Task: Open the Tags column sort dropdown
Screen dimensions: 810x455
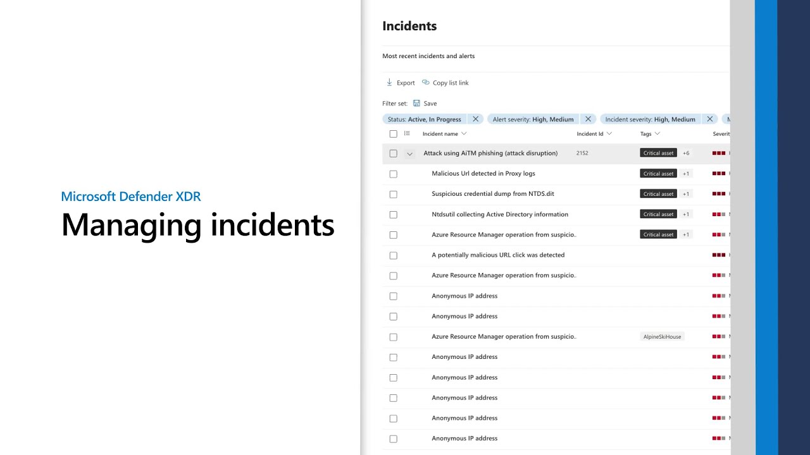Action: coord(657,134)
